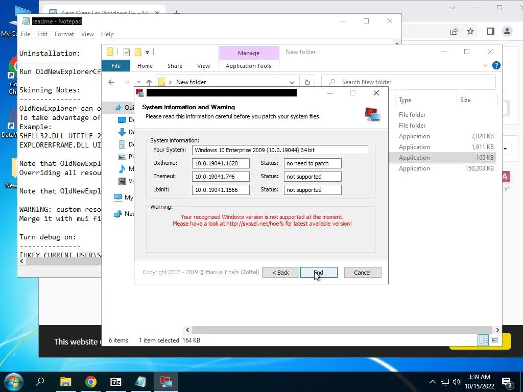Click the share icon in the Chrome toolbar
Image resolution: width=523 pixels, height=392 pixels.
tap(454, 31)
